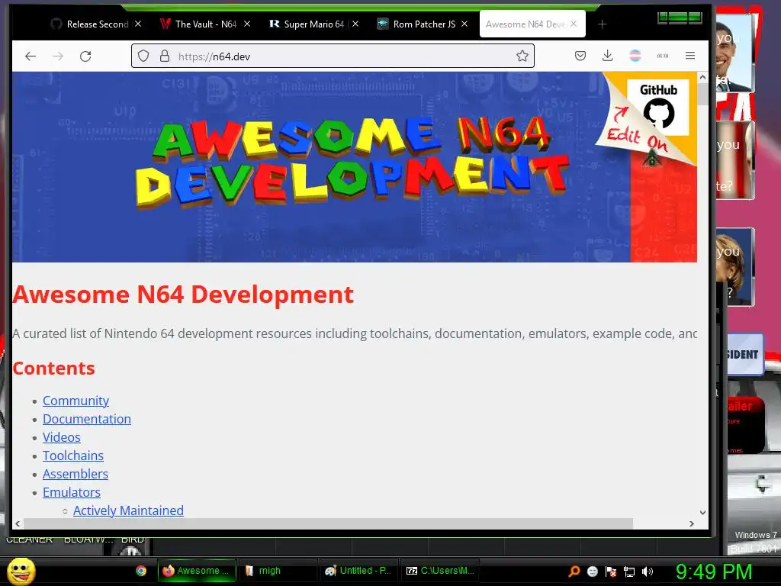This screenshot has height=586, width=781.
Task: Switch to The Vault - N64 tab
Action: [x=205, y=24]
